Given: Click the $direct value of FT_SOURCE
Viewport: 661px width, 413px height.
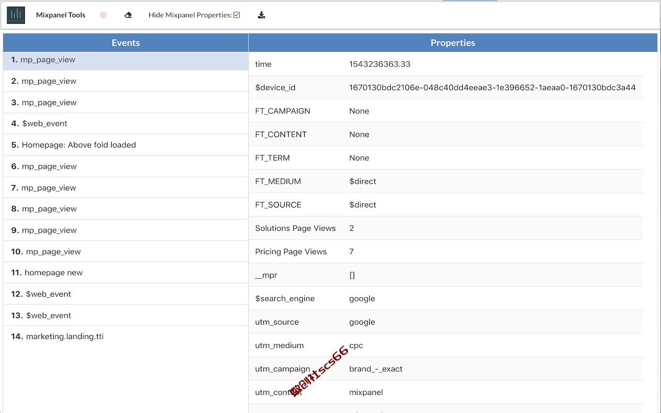Looking at the screenshot, I should [x=363, y=204].
